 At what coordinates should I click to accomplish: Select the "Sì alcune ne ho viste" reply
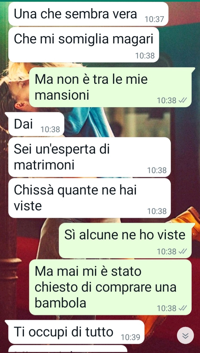pos(125,241)
